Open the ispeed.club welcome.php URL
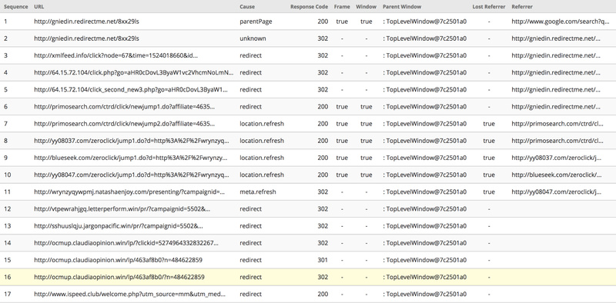The width and height of the screenshot is (616, 303). [x=129, y=294]
